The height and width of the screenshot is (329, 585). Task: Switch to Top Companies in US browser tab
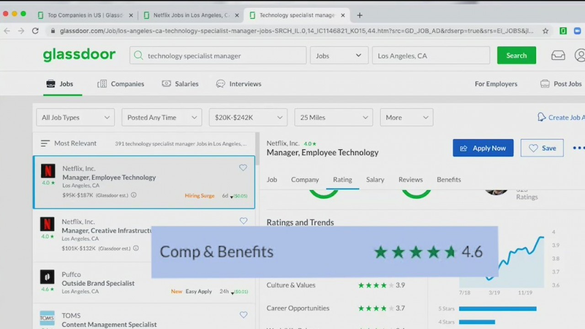coord(85,15)
